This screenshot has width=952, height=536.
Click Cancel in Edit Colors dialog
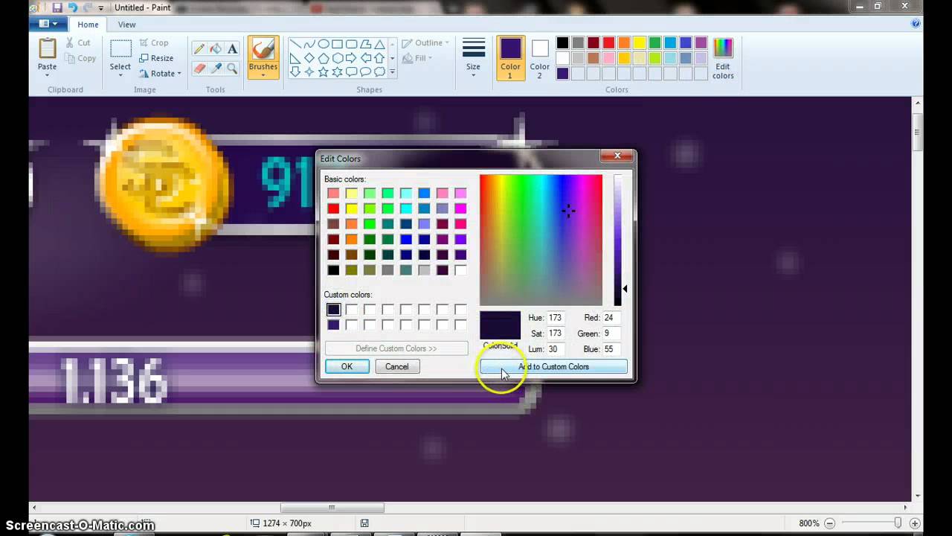point(396,366)
